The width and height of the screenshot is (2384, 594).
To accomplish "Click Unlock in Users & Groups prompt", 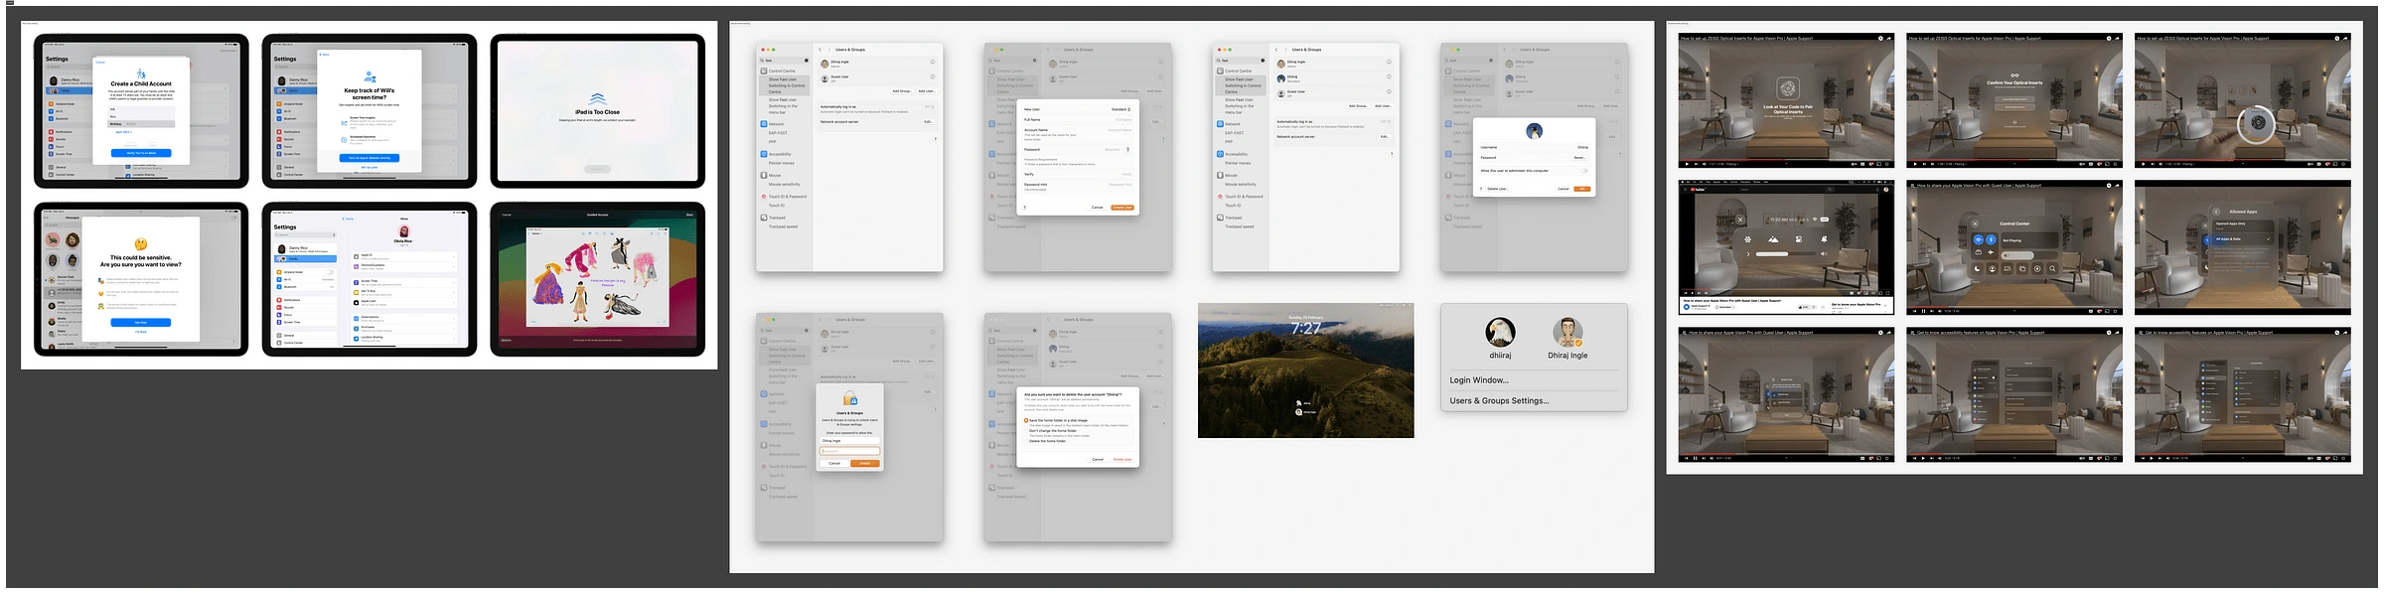I will (x=865, y=463).
